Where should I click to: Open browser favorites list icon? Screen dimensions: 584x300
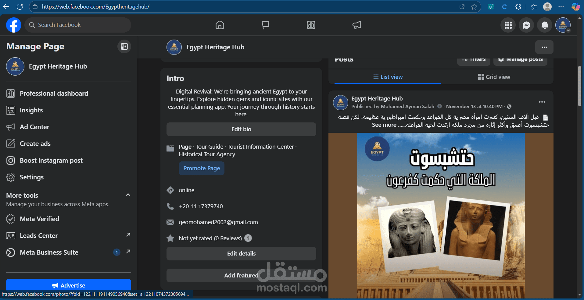(533, 7)
